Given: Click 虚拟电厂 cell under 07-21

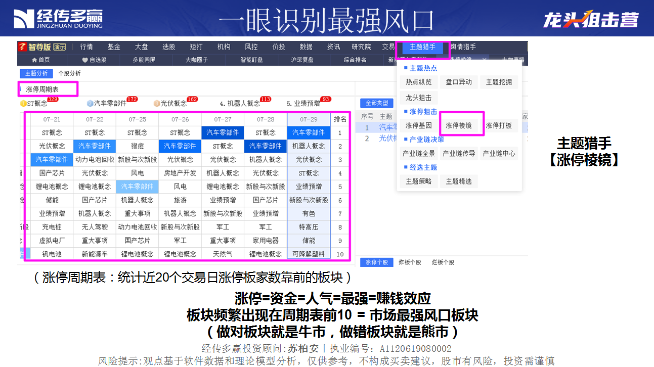Looking at the screenshot, I should pos(52,241).
